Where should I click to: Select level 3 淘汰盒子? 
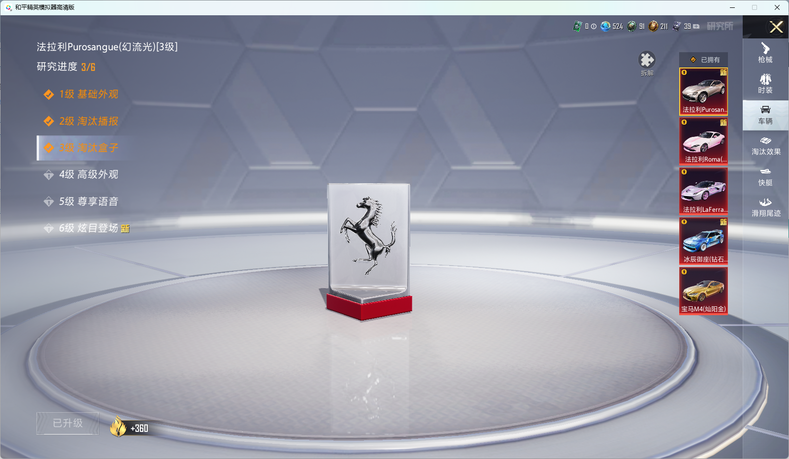(89, 148)
